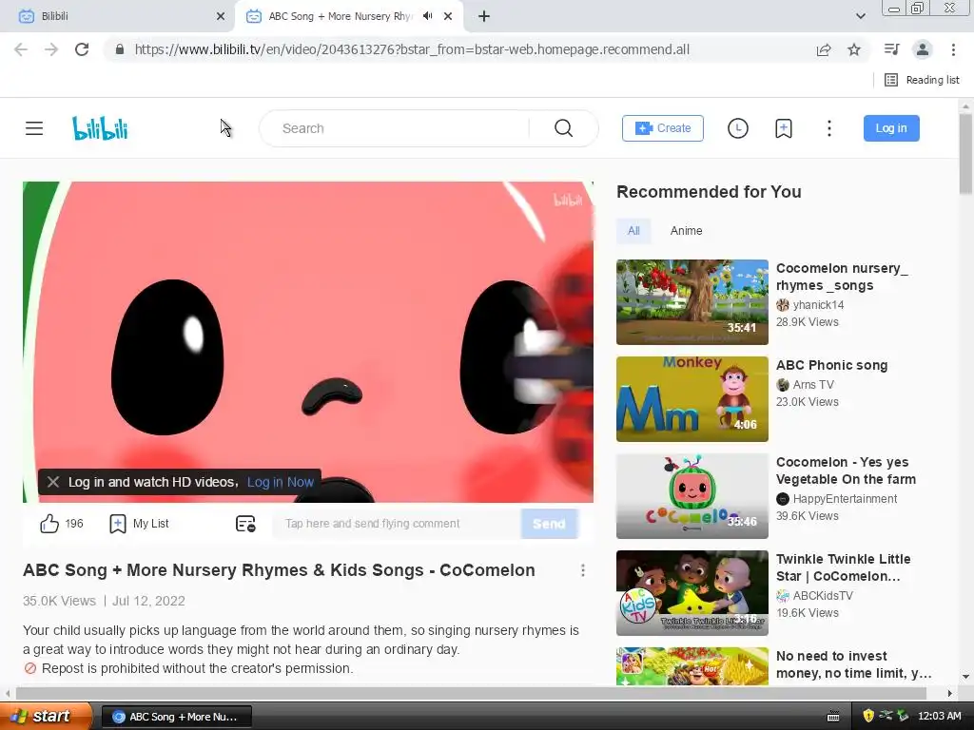Click the horizontal scrollbar thumb

pyautogui.click(x=471, y=693)
